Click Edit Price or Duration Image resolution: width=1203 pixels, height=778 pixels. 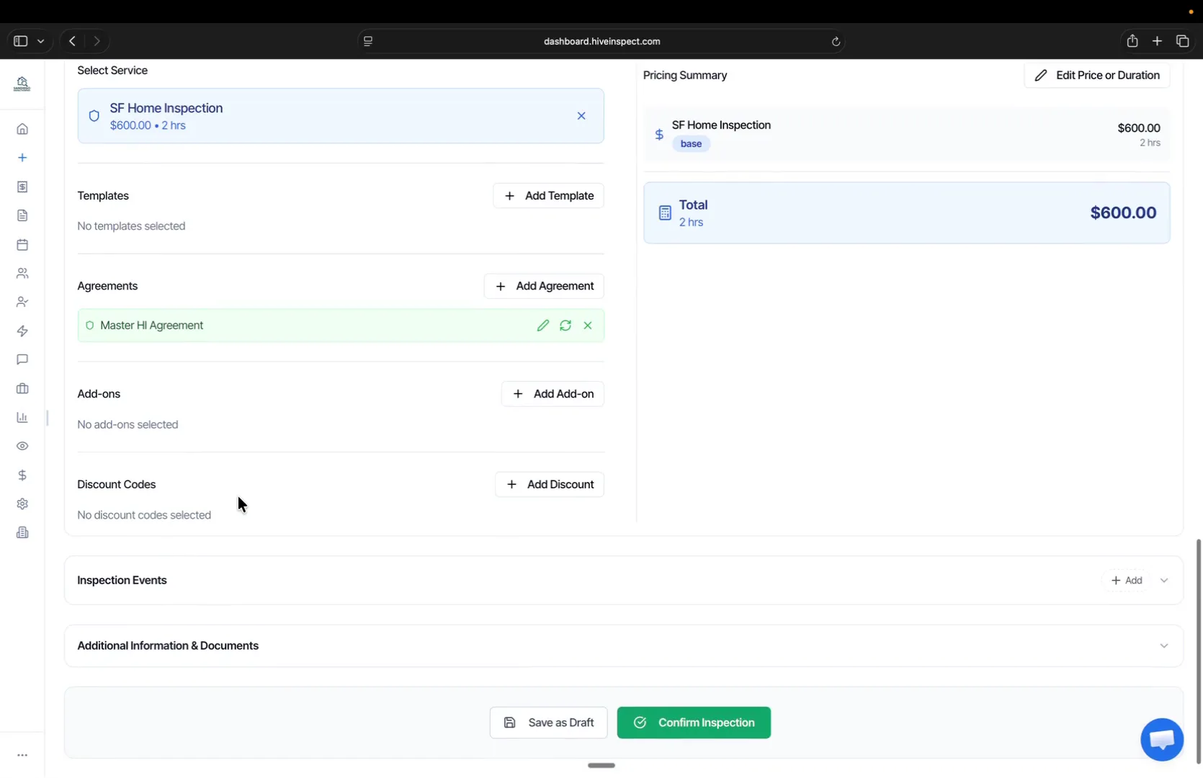(x=1096, y=76)
